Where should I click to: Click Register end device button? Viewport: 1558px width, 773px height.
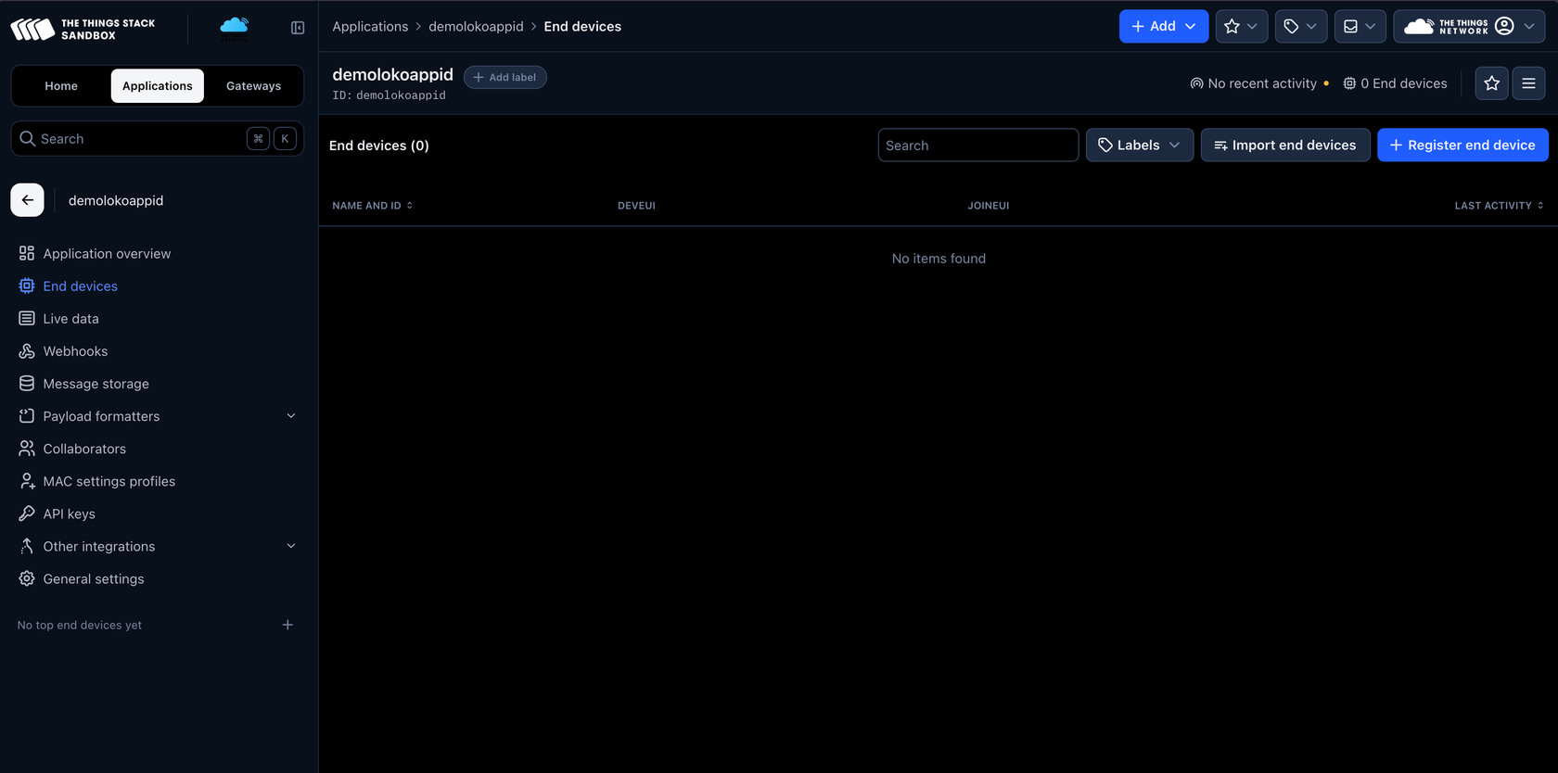[1462, 146]
